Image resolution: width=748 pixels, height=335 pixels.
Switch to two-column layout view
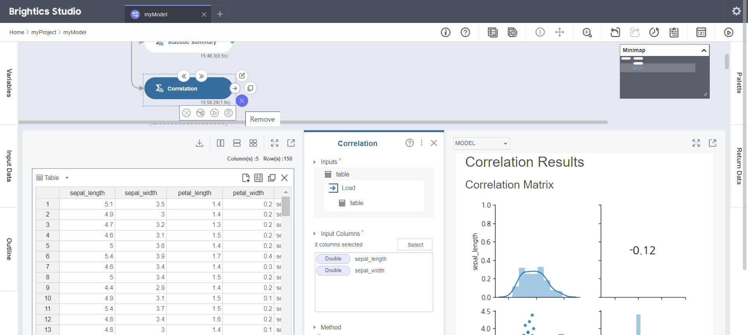(x=221, y=143)
